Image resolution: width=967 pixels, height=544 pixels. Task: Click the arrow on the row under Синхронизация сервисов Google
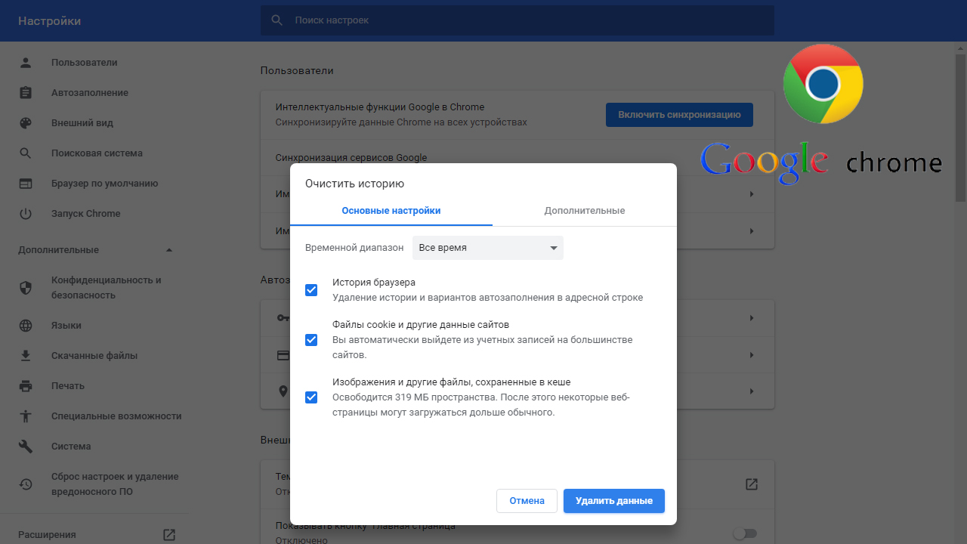(752, 194)
